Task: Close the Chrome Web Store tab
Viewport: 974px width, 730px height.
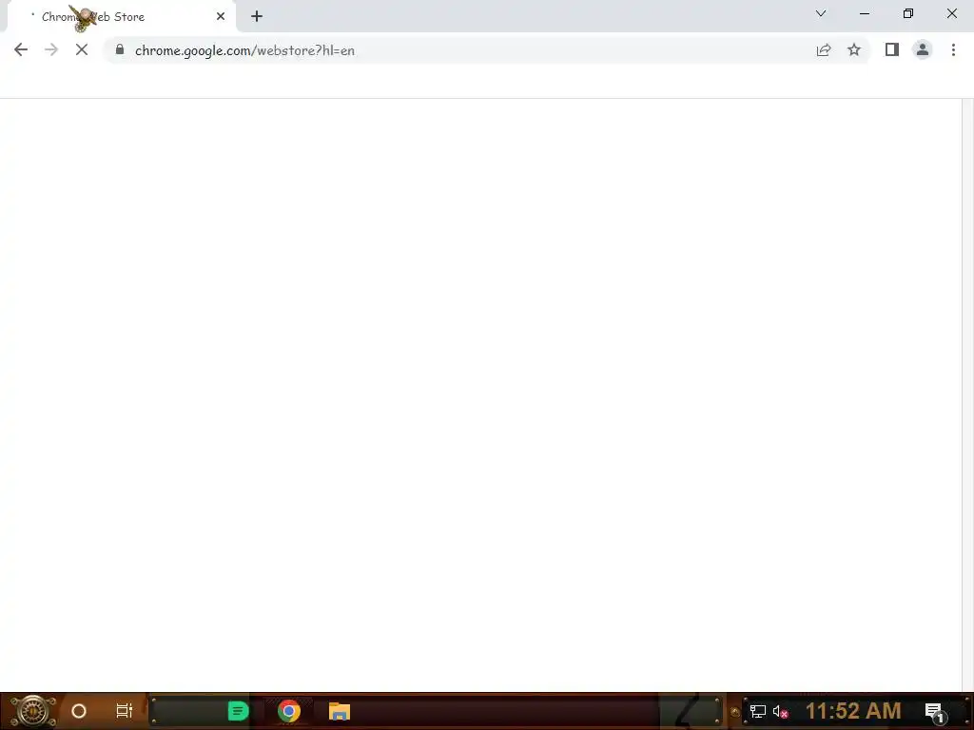Action: [221, 17]
